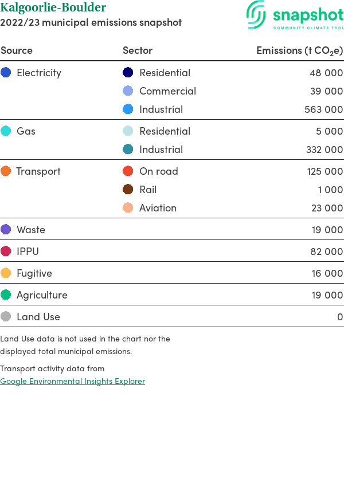Click the Source column header
344x487 pixels.
pyautogui.click(x=17, y=50)
